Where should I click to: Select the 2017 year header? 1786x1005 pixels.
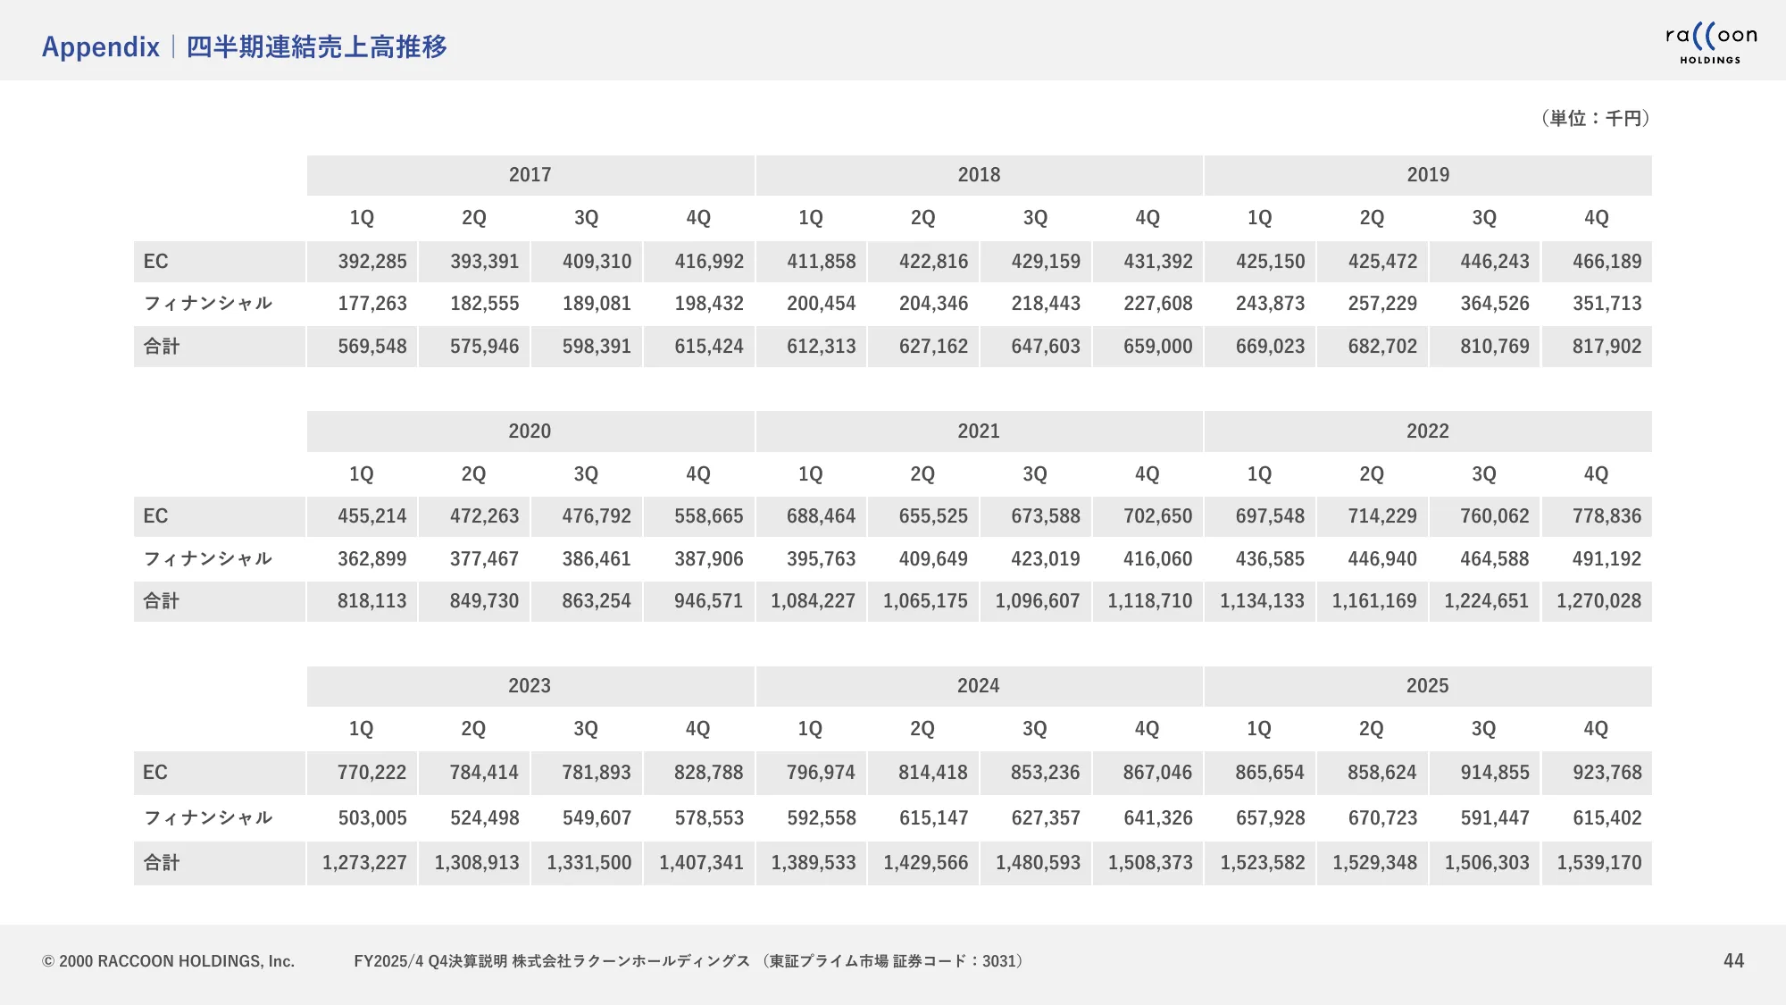tap(530, 175)
